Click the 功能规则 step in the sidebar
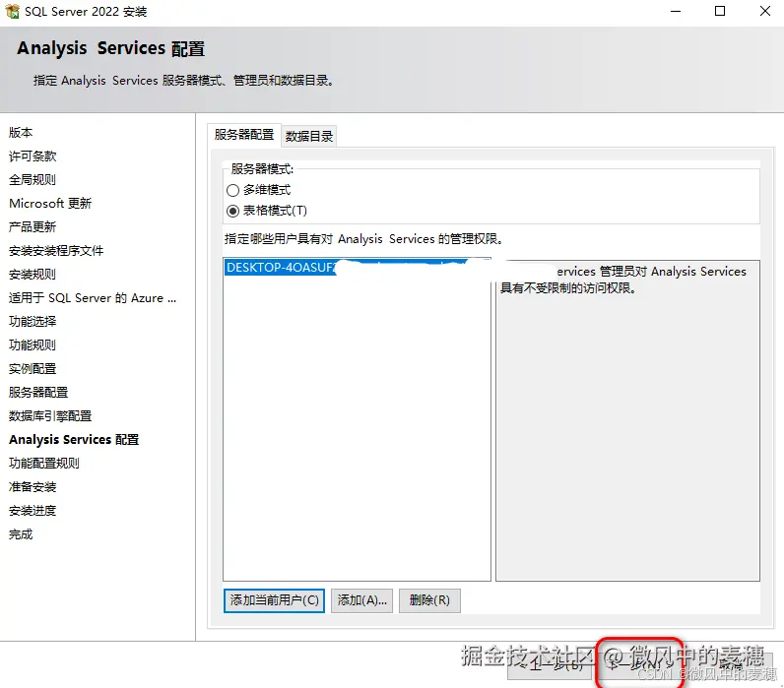 coord(33,345)
